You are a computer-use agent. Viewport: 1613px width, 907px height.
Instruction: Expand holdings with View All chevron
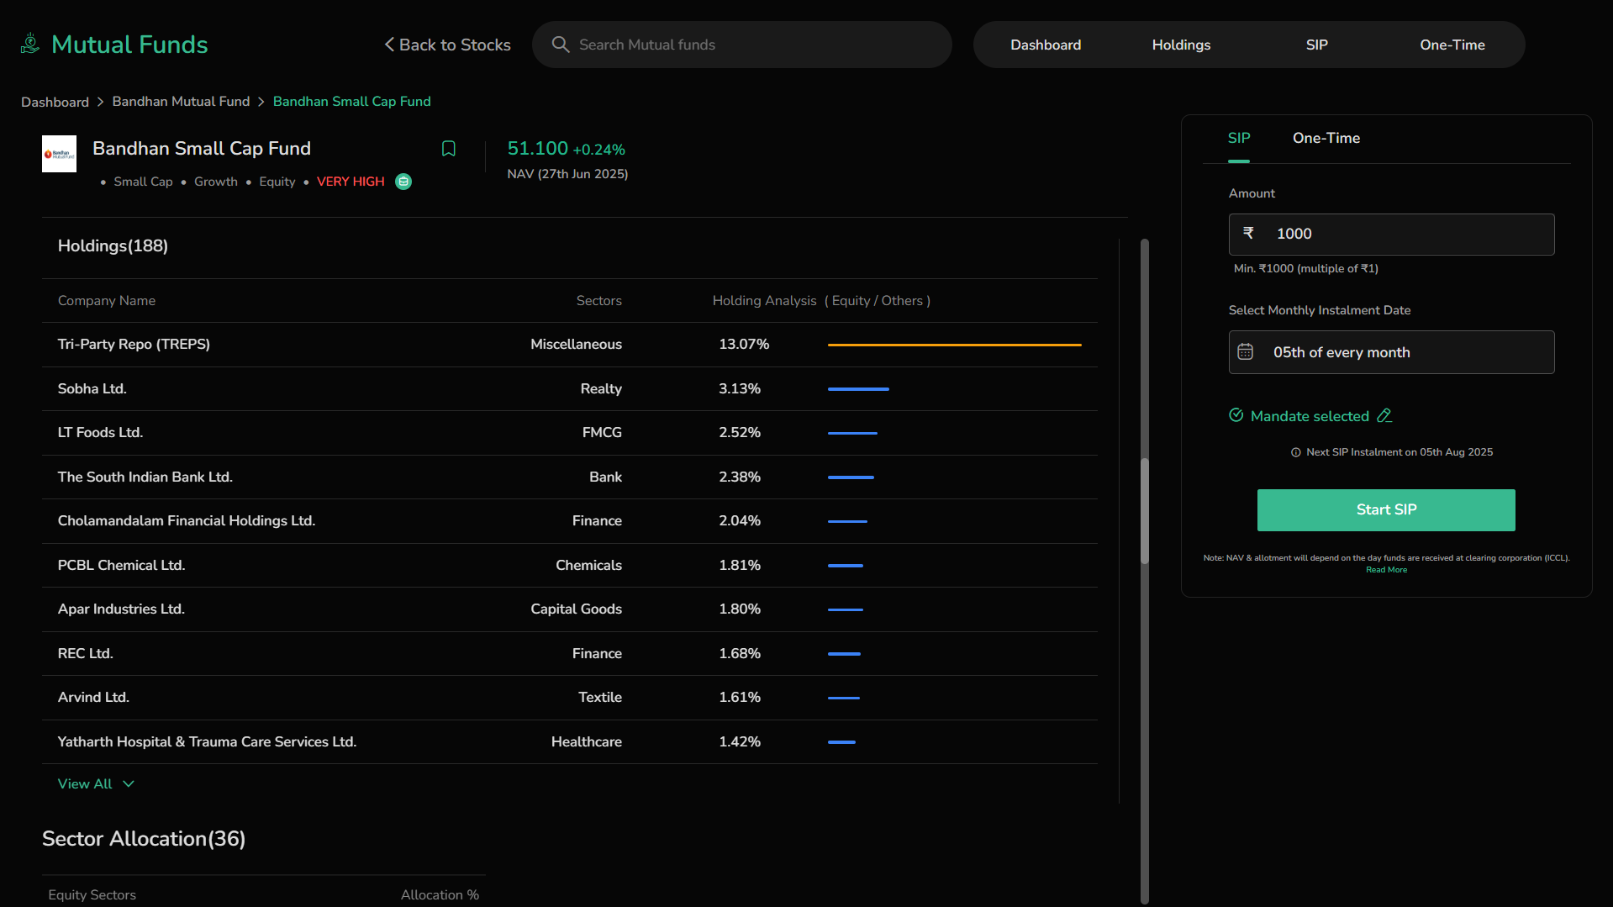point(129,783)
